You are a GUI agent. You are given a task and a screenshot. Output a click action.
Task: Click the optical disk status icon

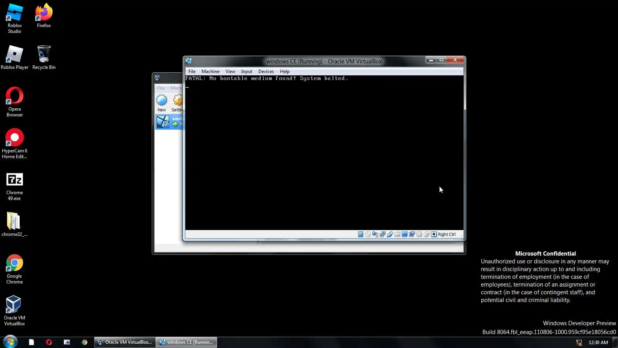coord(368,234)
